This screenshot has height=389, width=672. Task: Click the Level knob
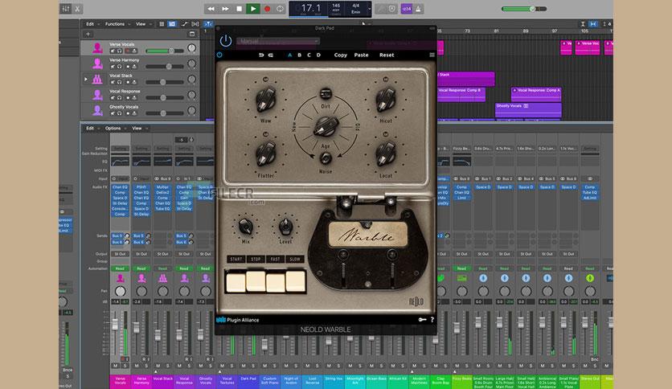285,226
